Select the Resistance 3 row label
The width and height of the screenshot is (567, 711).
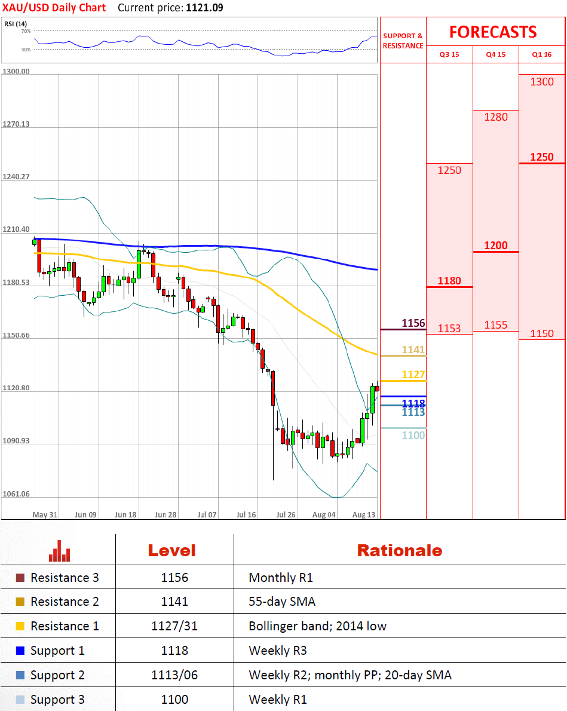coord(65,578)
